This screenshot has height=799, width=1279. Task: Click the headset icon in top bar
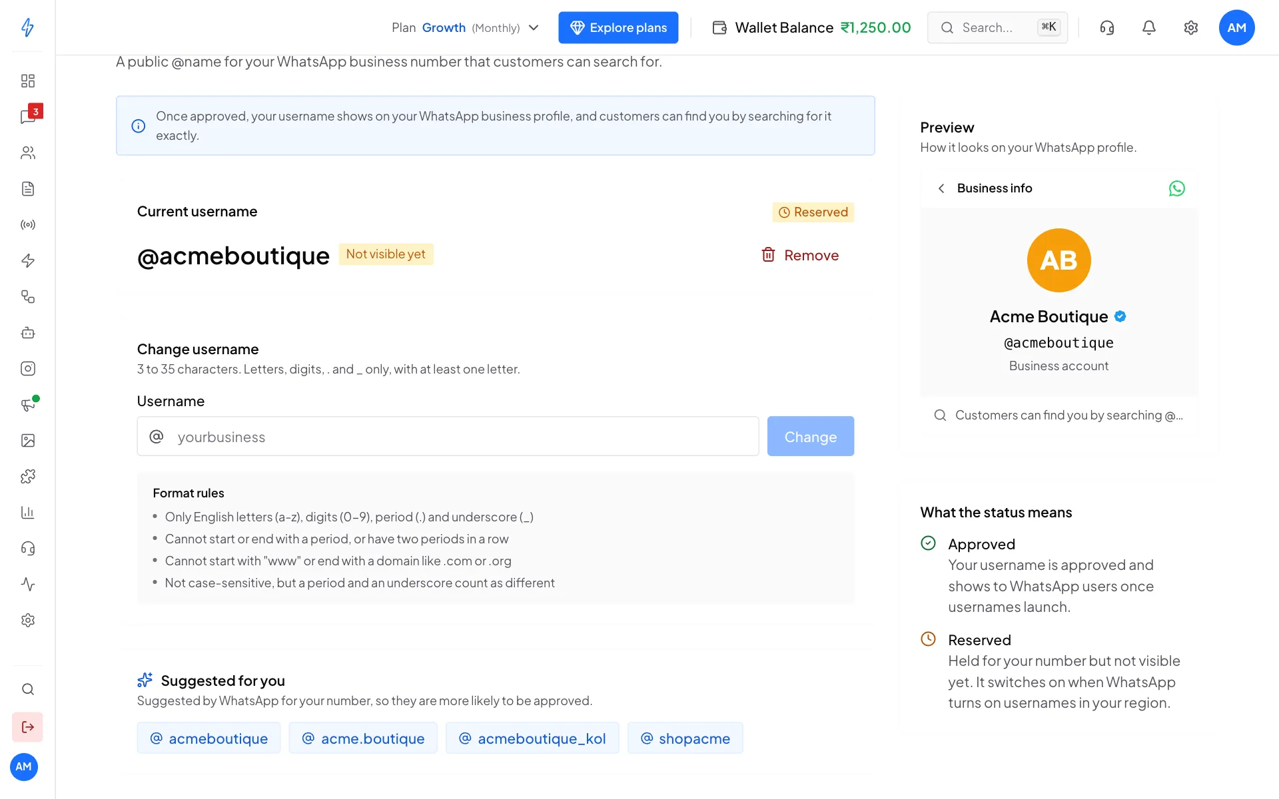[x=1106, y=27]
